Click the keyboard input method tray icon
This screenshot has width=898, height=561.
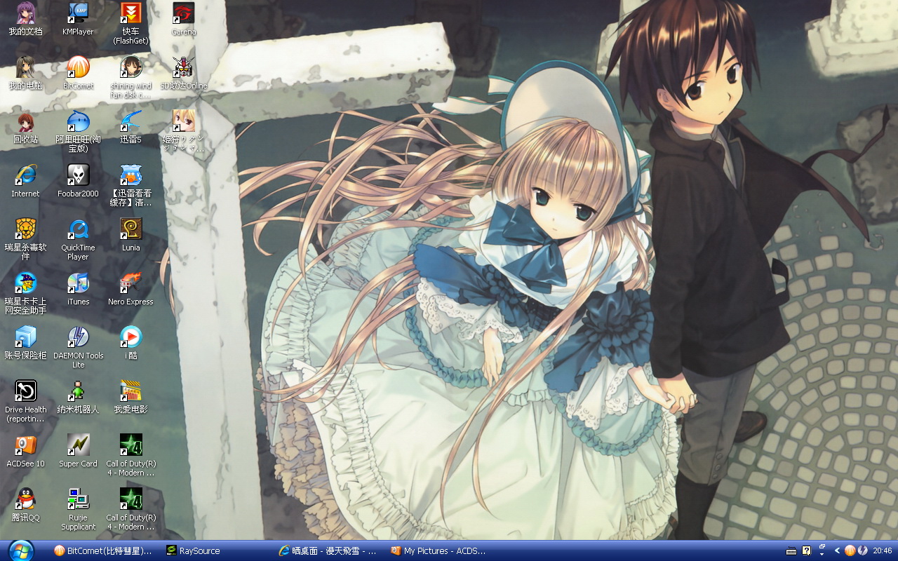tap(792, 550)
